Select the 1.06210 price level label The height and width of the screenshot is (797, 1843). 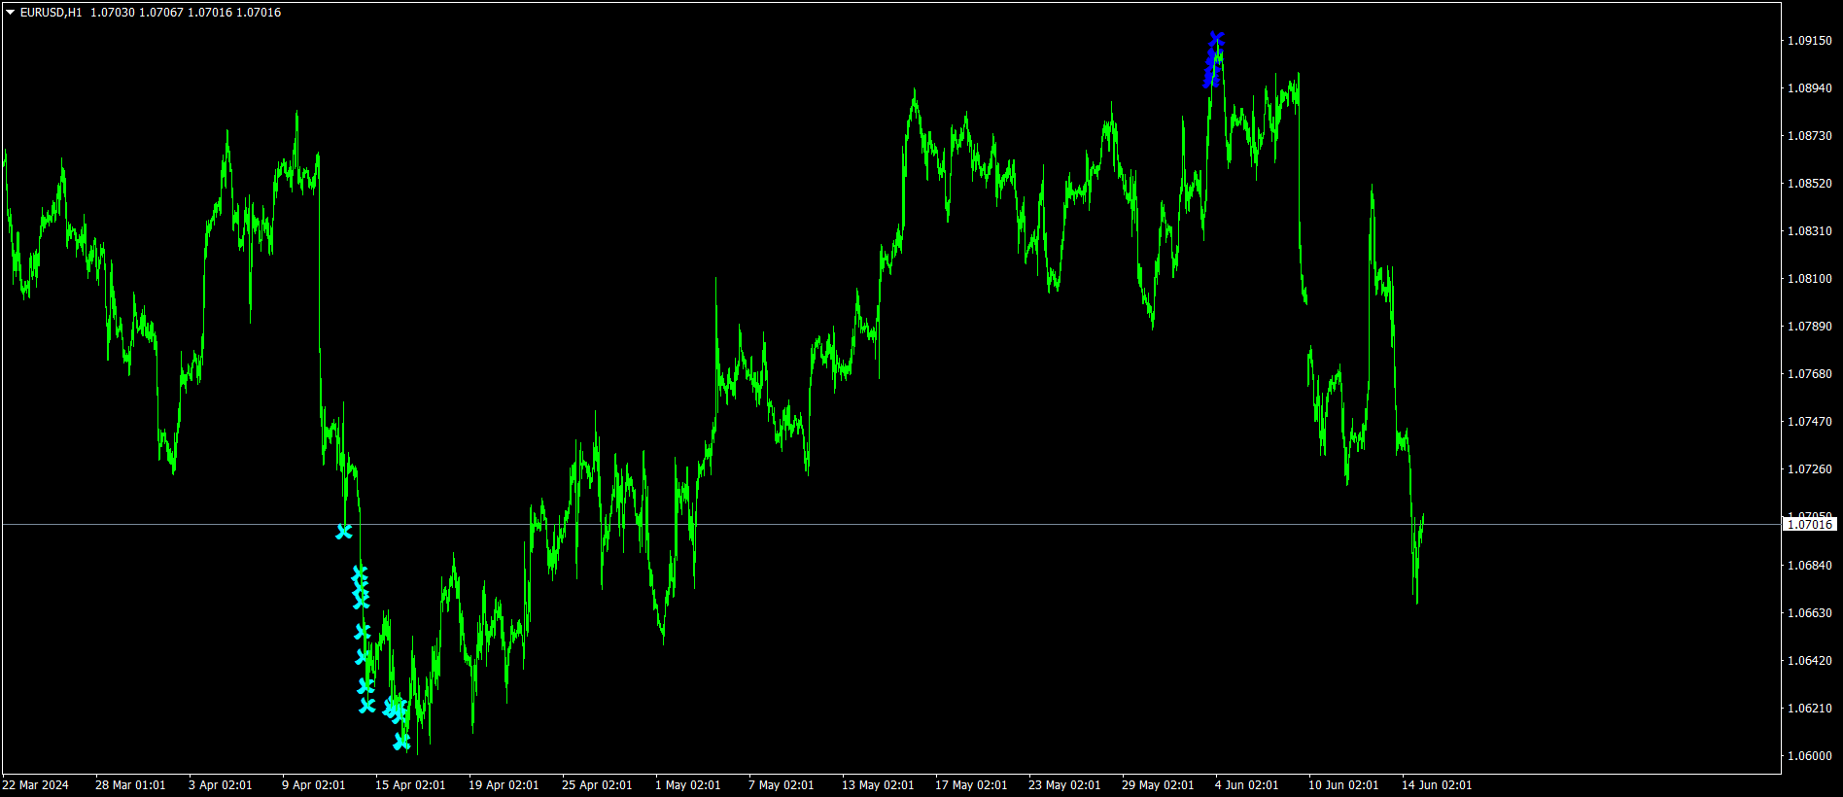coord(1810,709)
